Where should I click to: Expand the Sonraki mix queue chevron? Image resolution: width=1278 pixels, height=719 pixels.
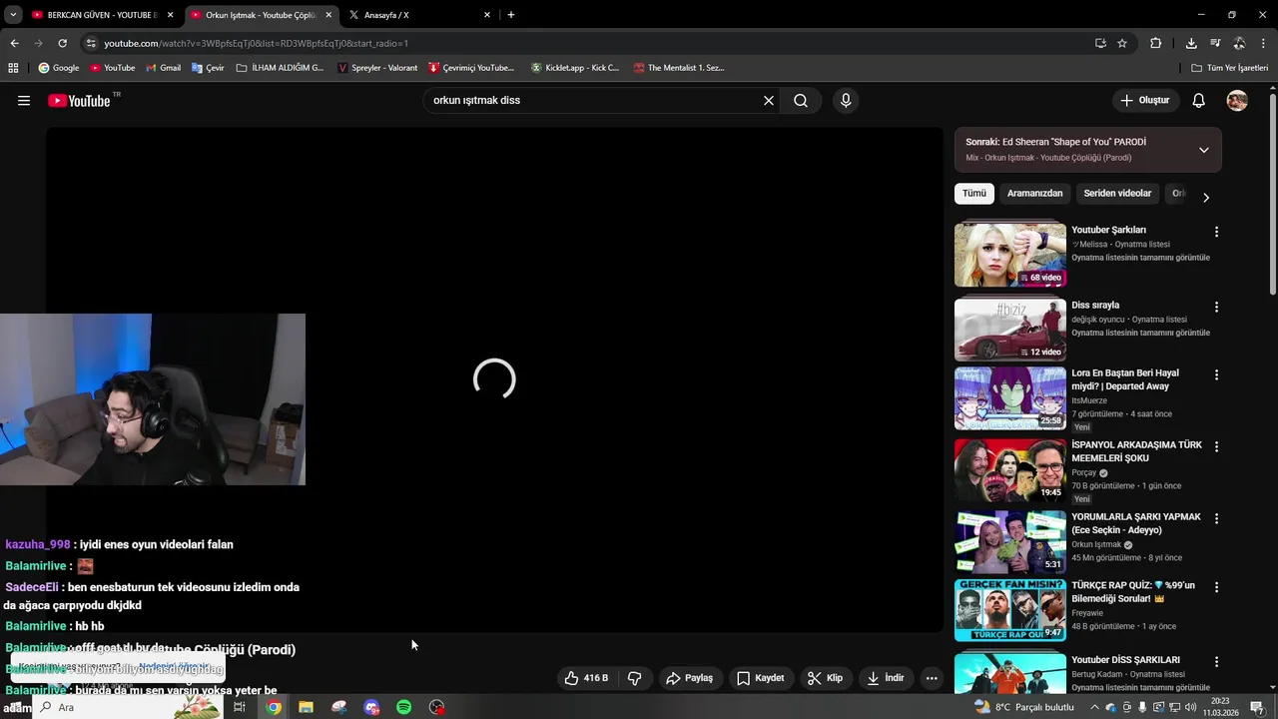[1203, 150]
